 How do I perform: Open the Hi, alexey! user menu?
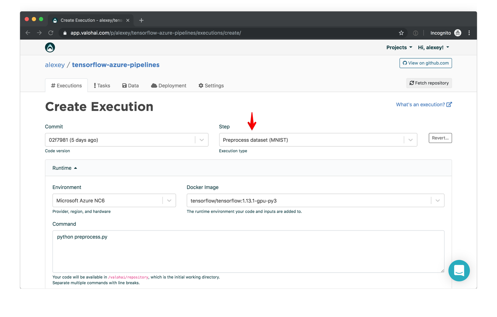(x=434, y=47)
